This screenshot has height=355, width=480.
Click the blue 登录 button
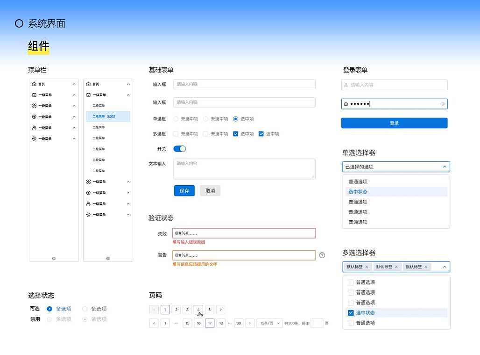(394, 123)
